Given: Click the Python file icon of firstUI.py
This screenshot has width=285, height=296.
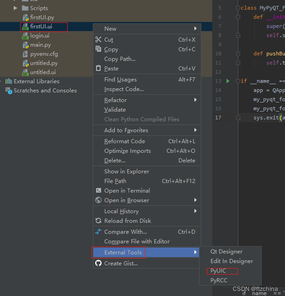Looking at the screenshot, I should coord(26,17).
